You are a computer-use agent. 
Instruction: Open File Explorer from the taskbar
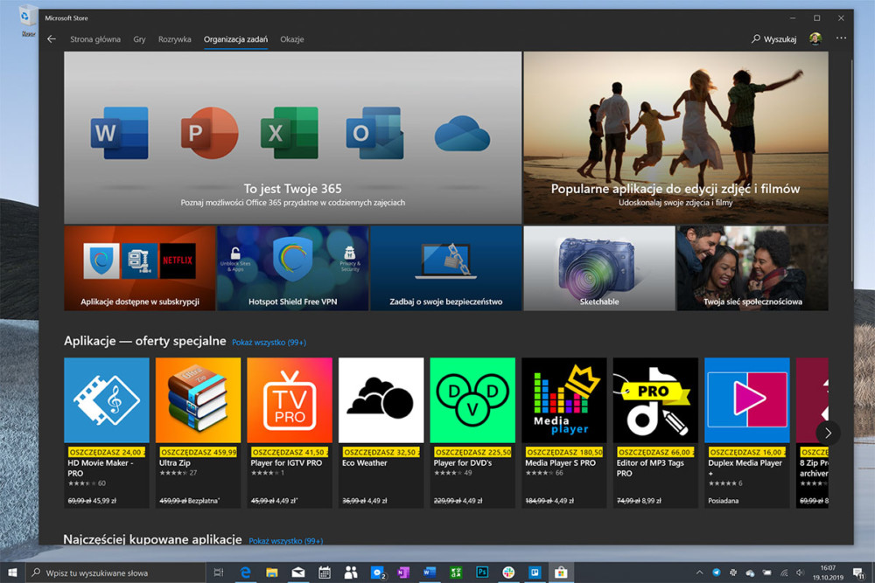272,573
